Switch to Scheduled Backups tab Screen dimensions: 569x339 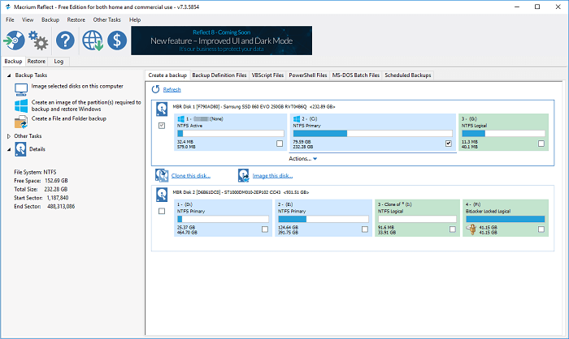coord(408,75)
